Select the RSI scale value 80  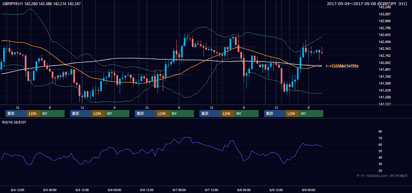pyautogui.click(x=380, y=132)
